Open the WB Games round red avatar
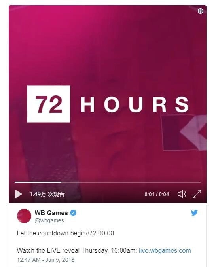The image size is (216, 267). pyautogui.click(x=24, y=216)
